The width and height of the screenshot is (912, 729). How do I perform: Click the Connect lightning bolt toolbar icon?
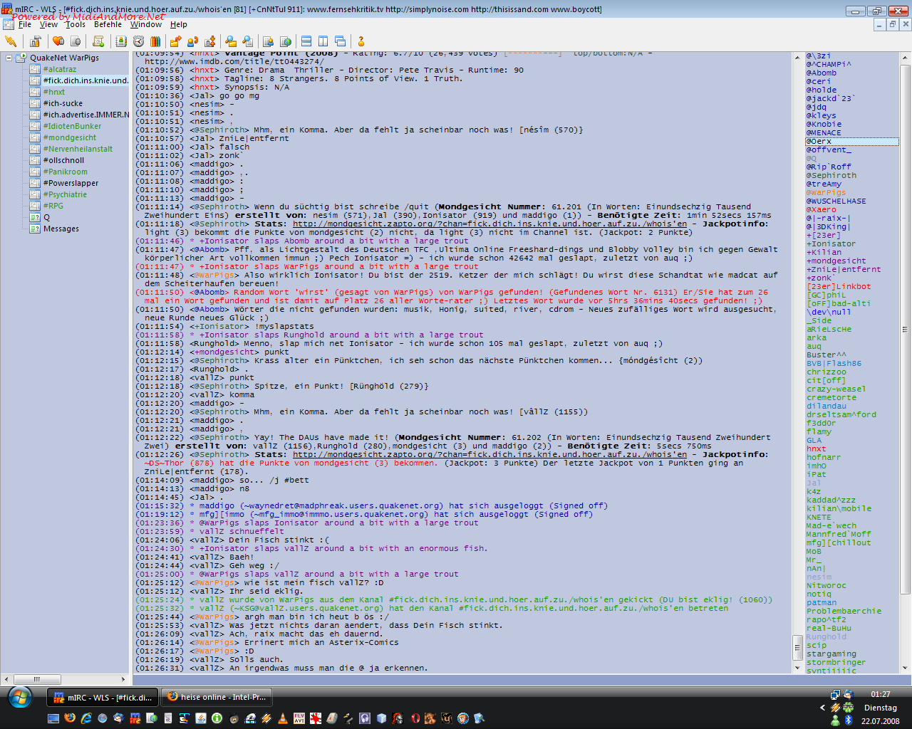pyautogui.click(x=10, y=41)
